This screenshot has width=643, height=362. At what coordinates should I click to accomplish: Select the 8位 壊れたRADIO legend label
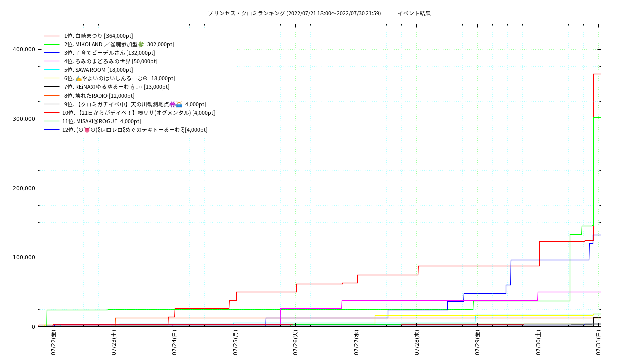click(99, 96)
